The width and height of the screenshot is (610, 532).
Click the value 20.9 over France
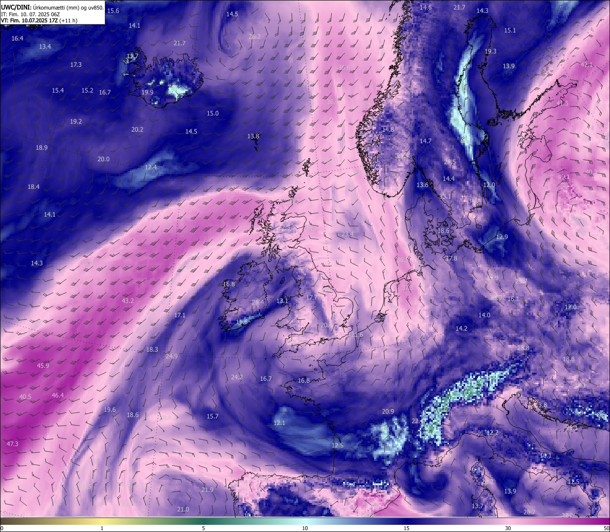pyautogui.click(x=388, y=411)
